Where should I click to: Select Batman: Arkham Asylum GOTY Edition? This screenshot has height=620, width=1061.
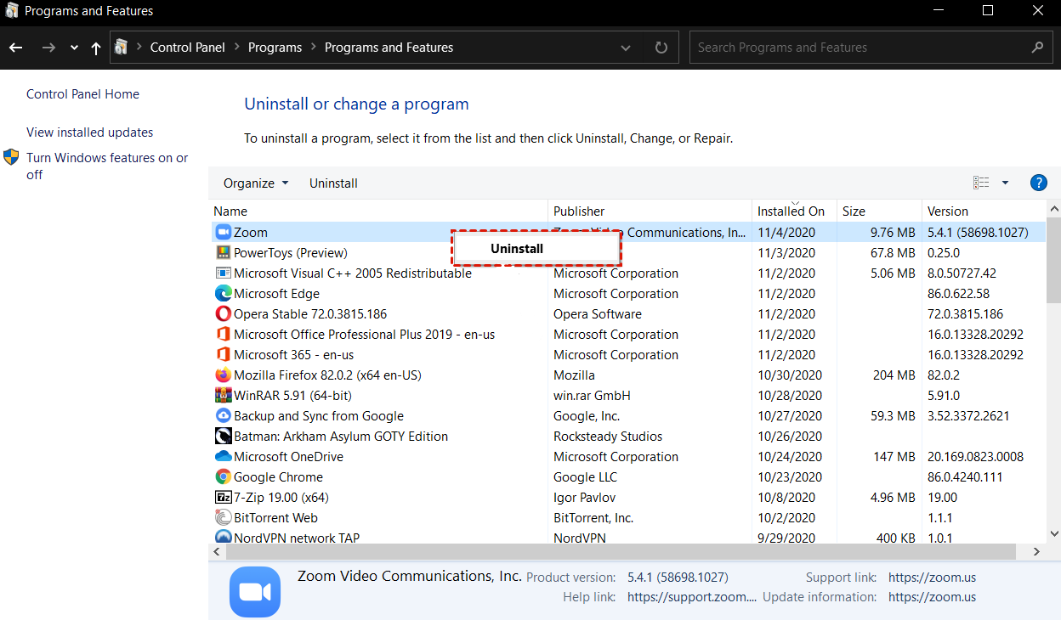click(x=341, y=437)
